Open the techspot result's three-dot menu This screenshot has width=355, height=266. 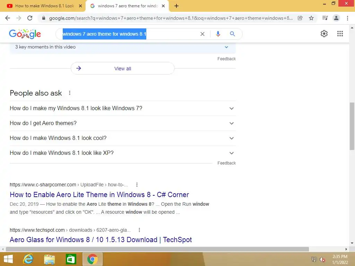tap(139, 230)
